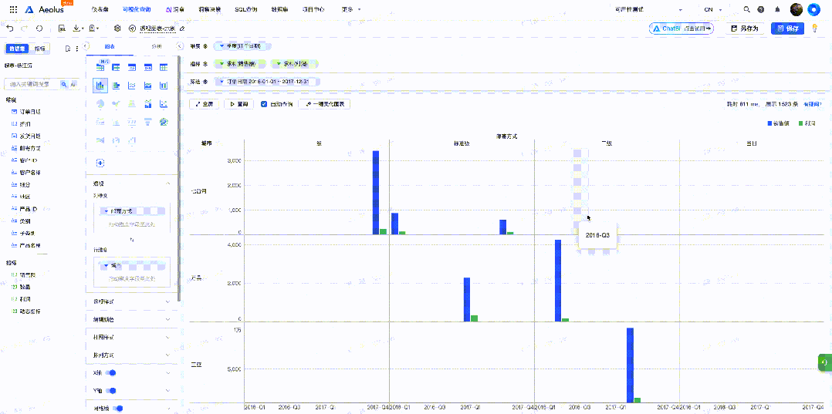Click the redo arrow icon
This screenshot has height=414, width=832.
pyautogui.click(x=25, y=28)
